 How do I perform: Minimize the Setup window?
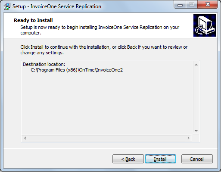(180, 5)
